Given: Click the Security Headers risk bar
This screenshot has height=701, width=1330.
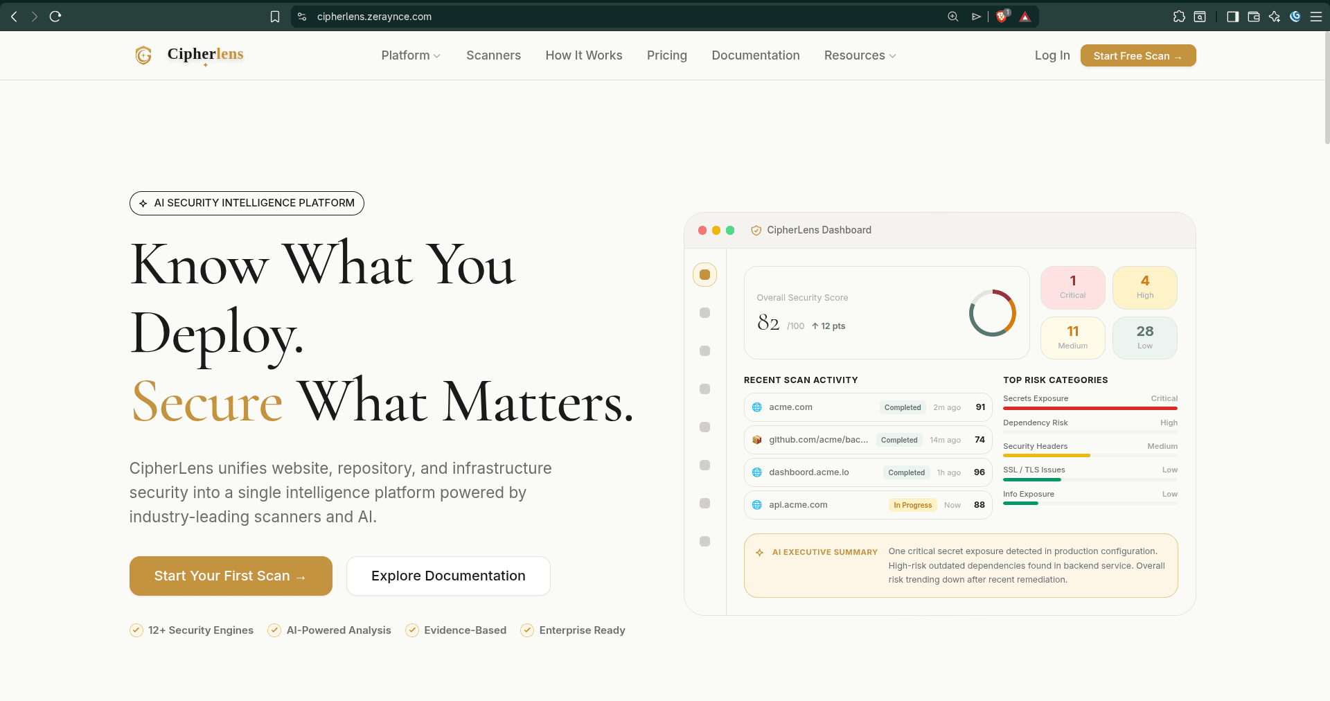Looking at the screenshot, I should (x=1090, y=456).
